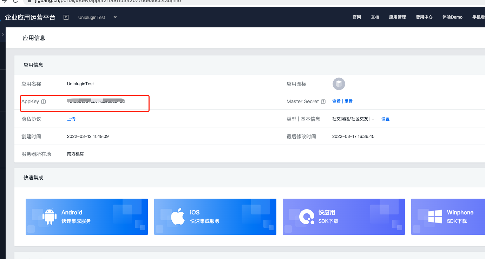Click the Master Secret question mark icon
The image size is (485, 259).
[323, 101]
